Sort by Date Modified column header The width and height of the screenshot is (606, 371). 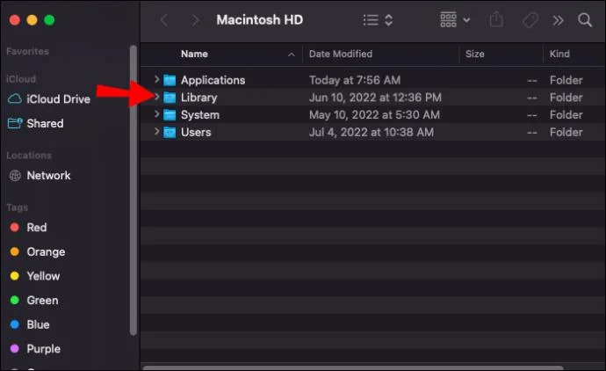tap(341, 54)
